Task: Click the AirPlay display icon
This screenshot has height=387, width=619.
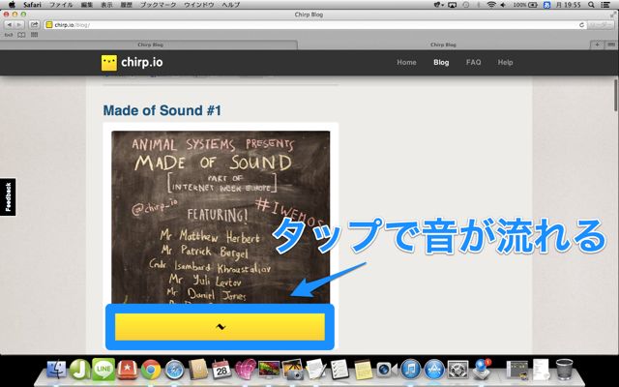Action: [x=452, y=5]
